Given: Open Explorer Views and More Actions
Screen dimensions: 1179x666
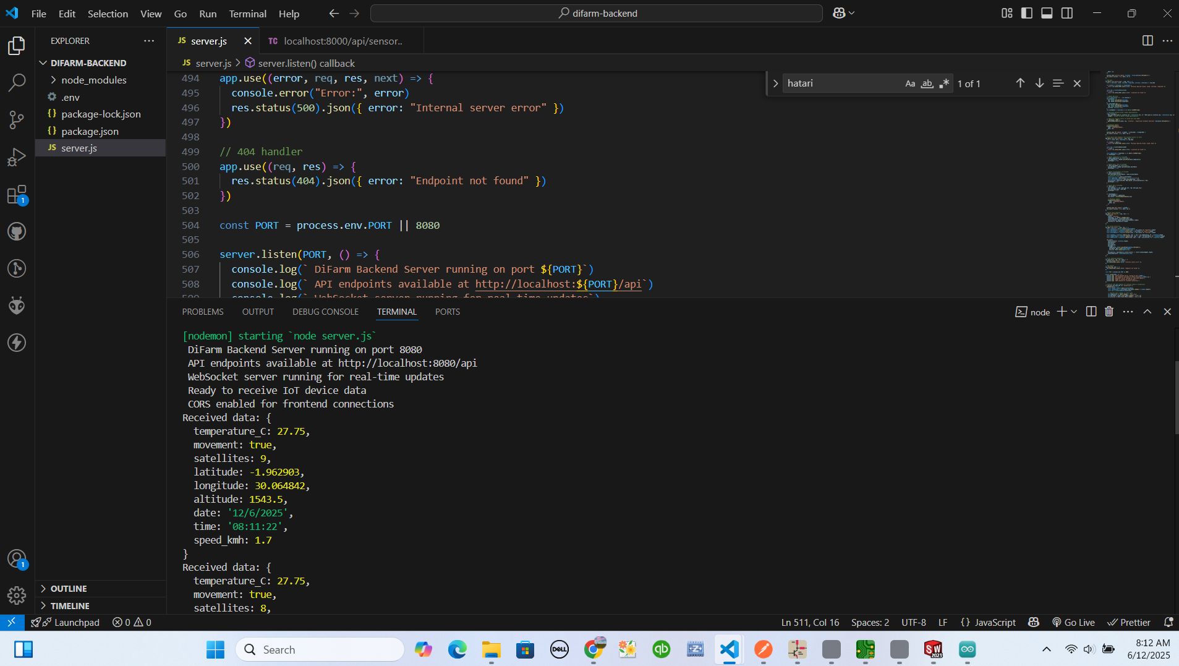Looking at the screenshot, I should [149, 41].
